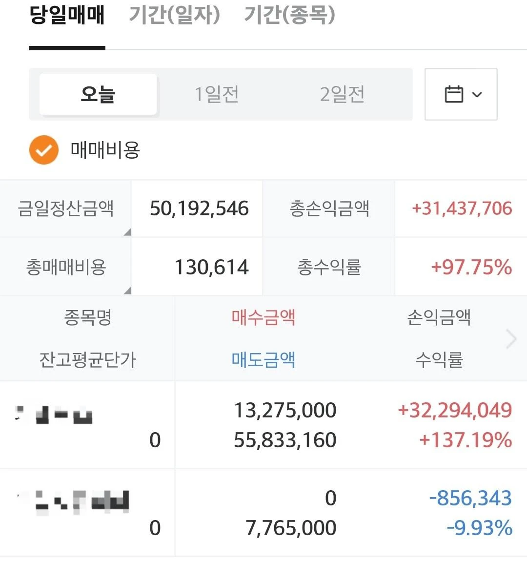Click the 잔고평균단가 column header
The image size is (527, 583).
pyautogui.click(x=88, y=359)
